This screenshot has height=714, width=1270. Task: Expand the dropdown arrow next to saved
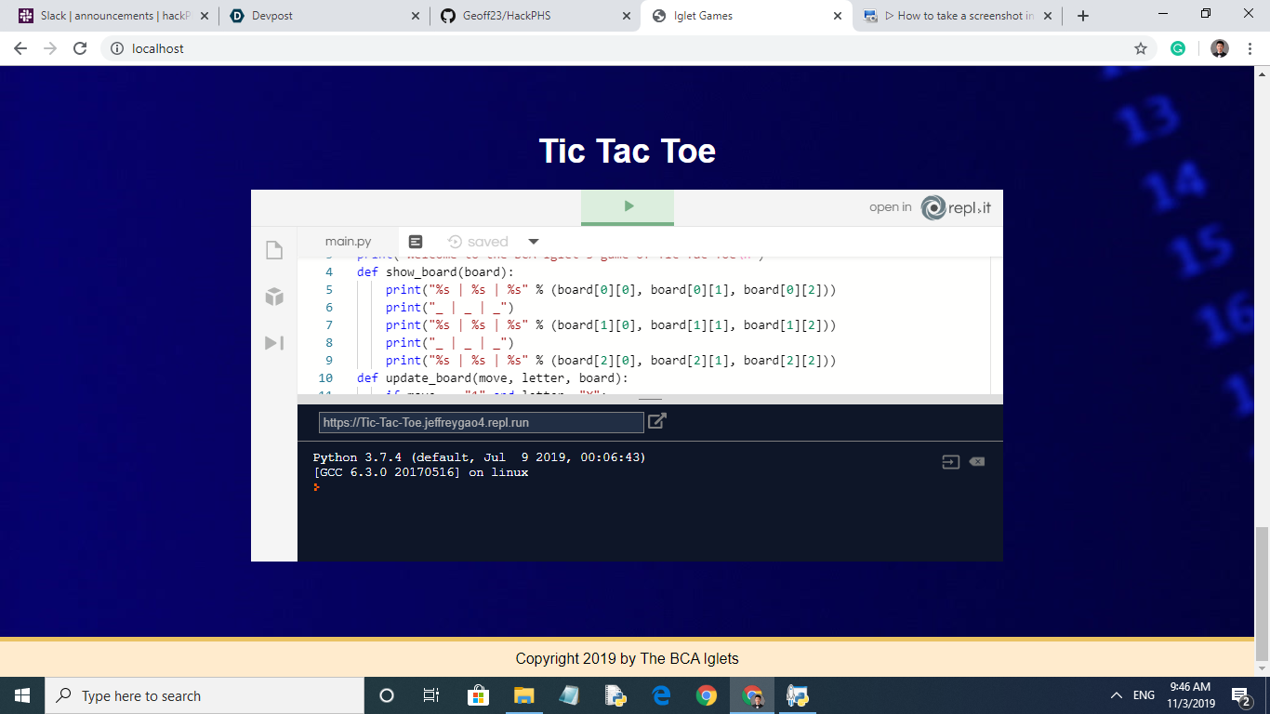pos(534,242)
